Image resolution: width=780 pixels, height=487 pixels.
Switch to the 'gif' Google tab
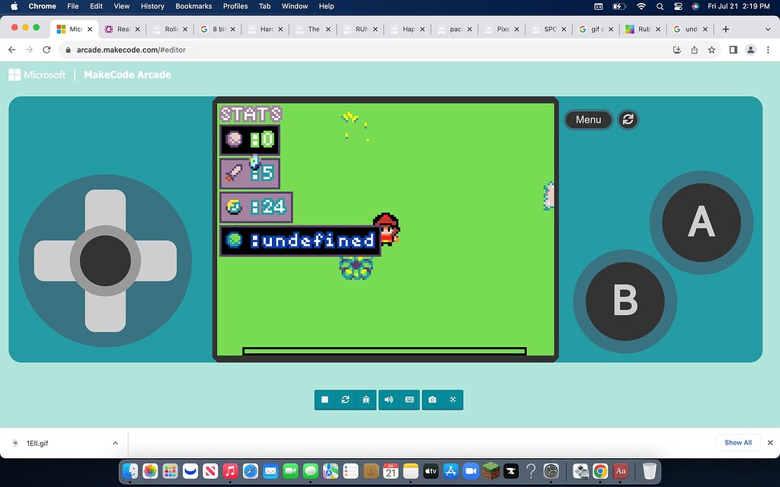point(597,30)
